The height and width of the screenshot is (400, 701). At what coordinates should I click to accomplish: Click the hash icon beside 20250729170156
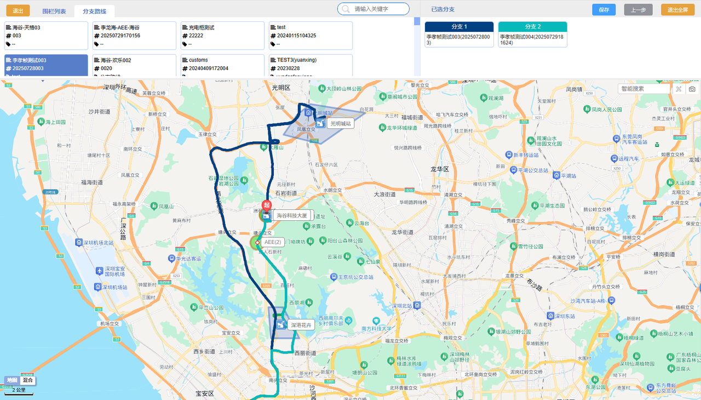(96, 36)
